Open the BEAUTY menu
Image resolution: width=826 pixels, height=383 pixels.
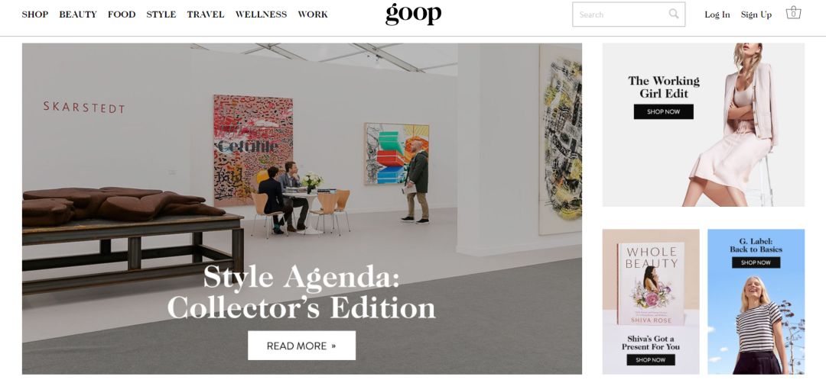coord(78,14)
